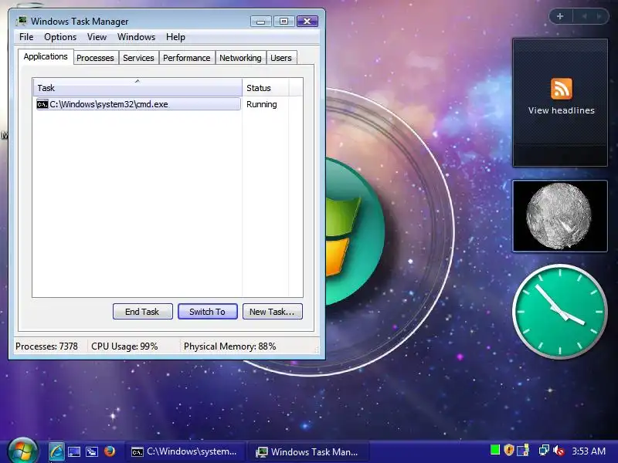Click the CPU Usage: 99% status entry

[124, 346]
